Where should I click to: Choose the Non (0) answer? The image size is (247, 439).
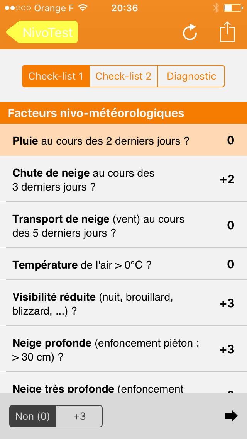tap(33, 416)
